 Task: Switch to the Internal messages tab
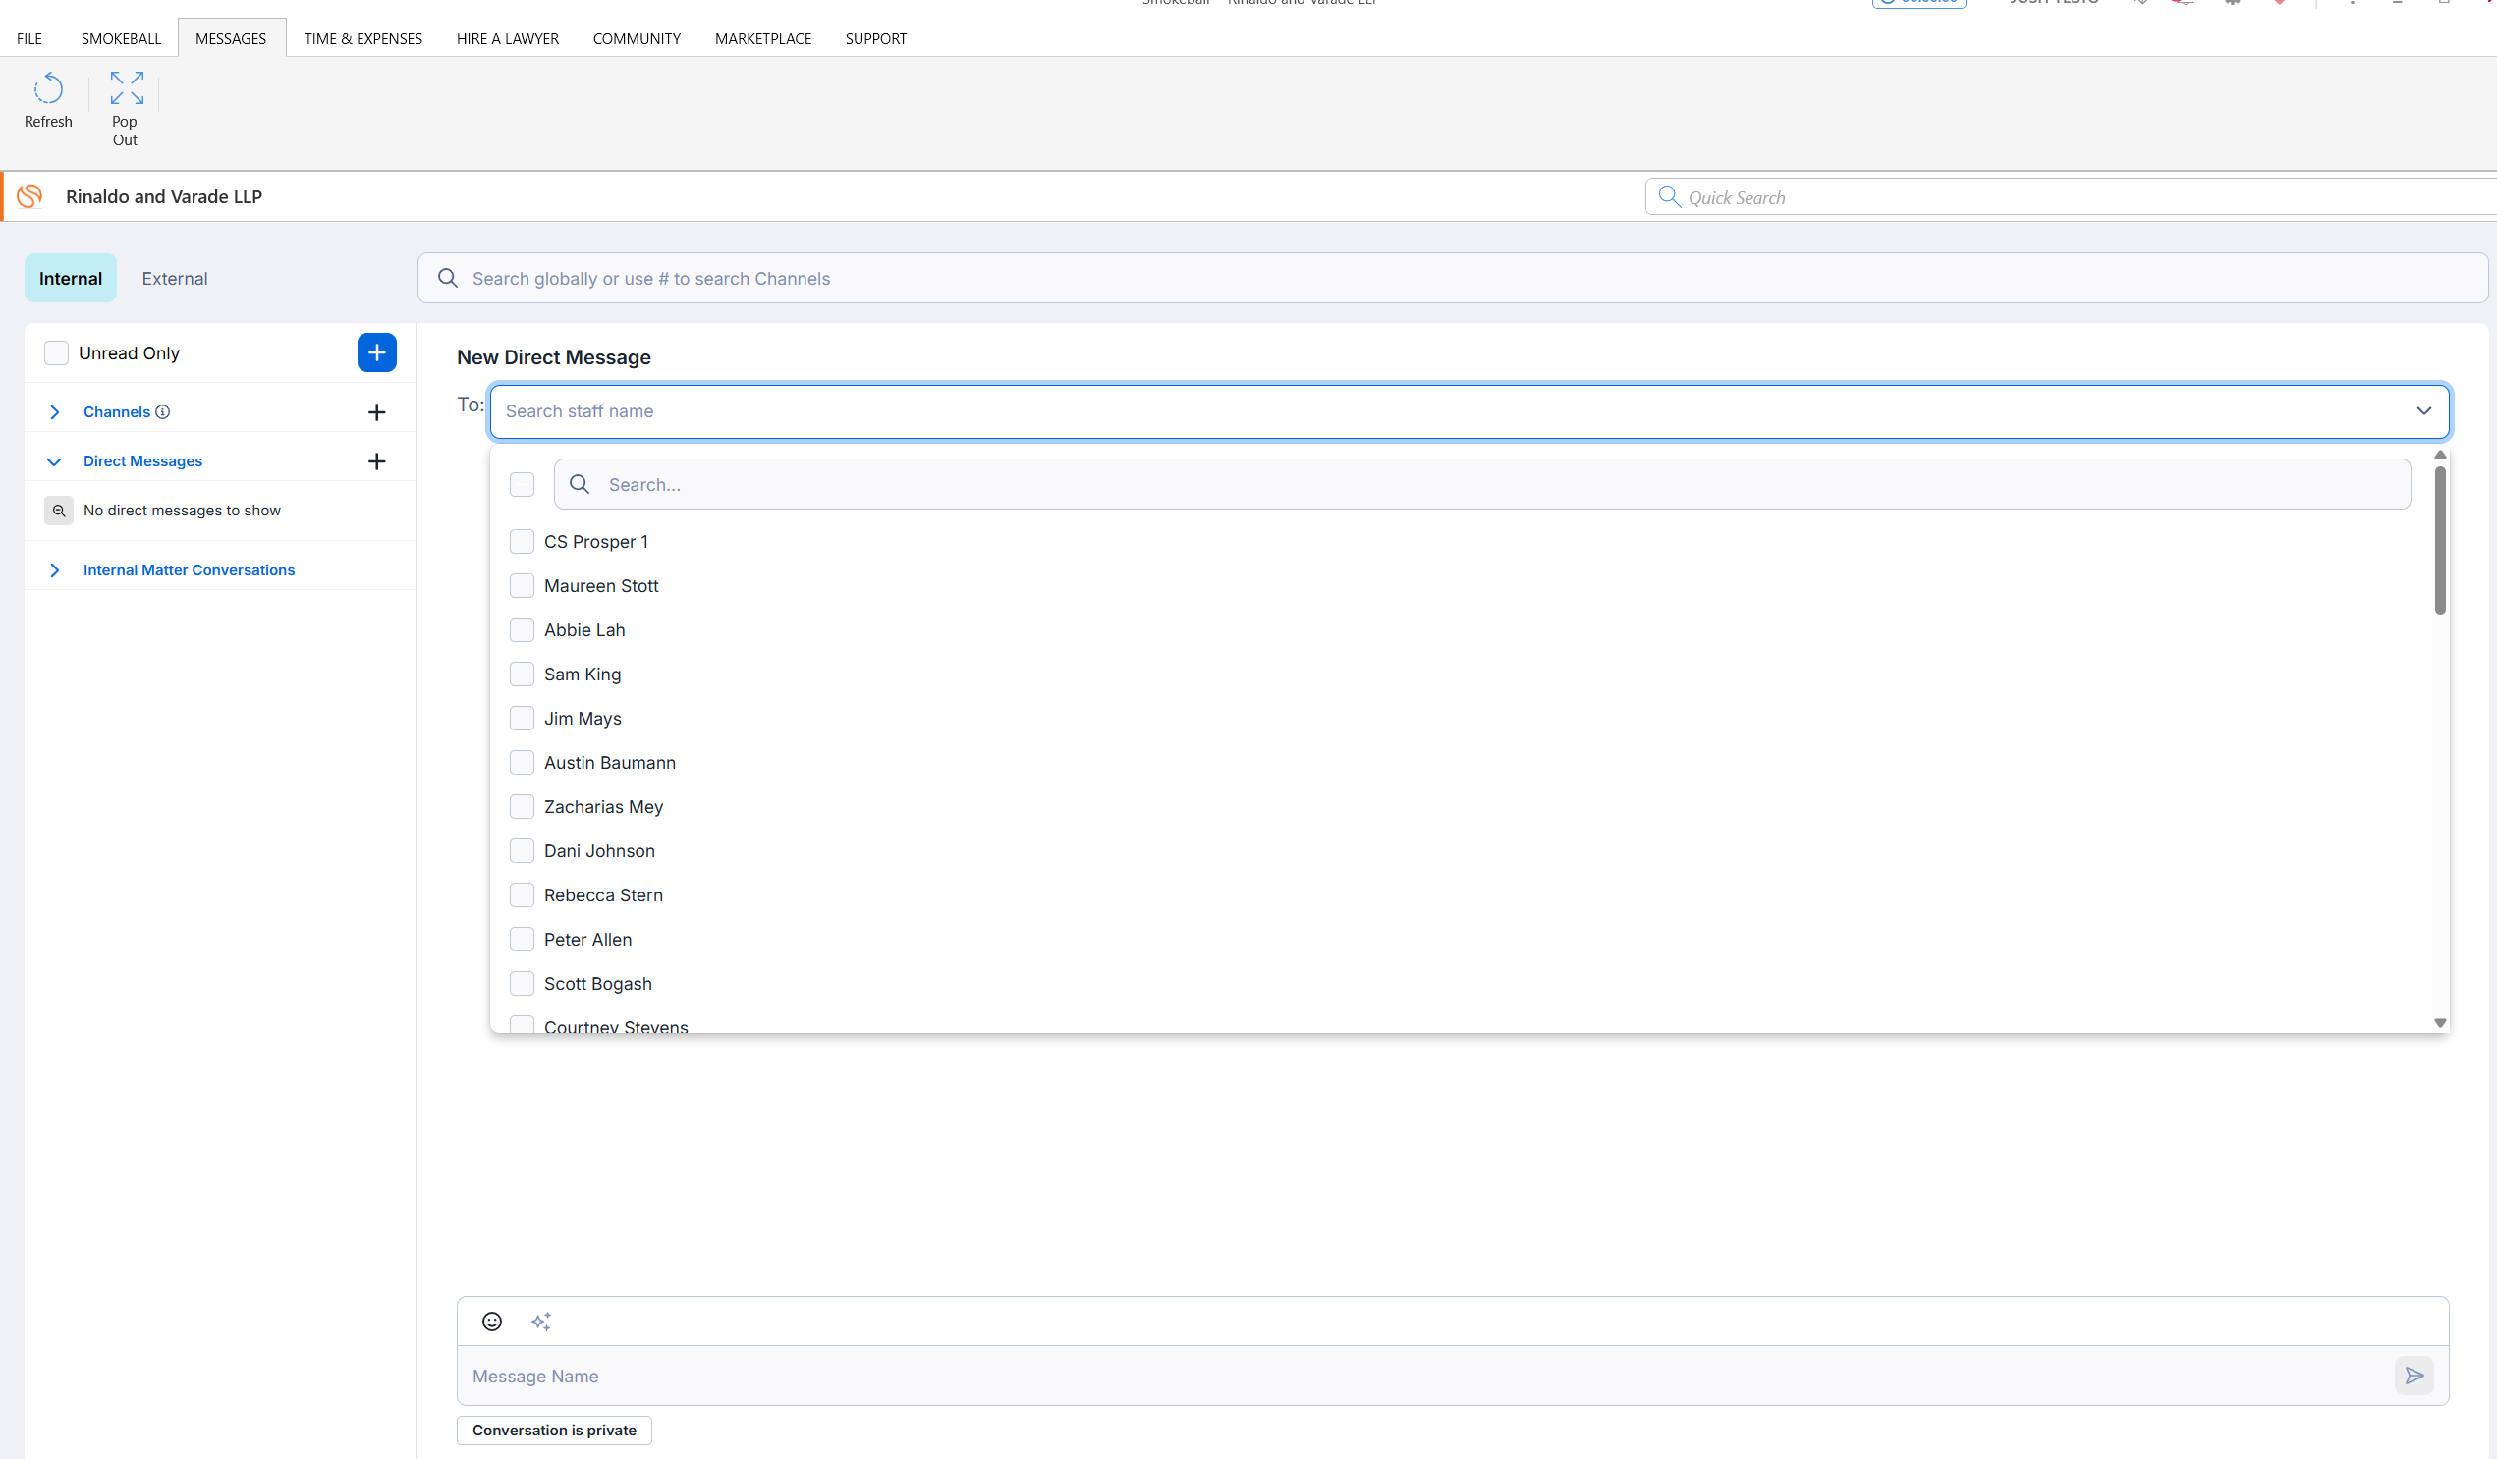coord(71,278)
